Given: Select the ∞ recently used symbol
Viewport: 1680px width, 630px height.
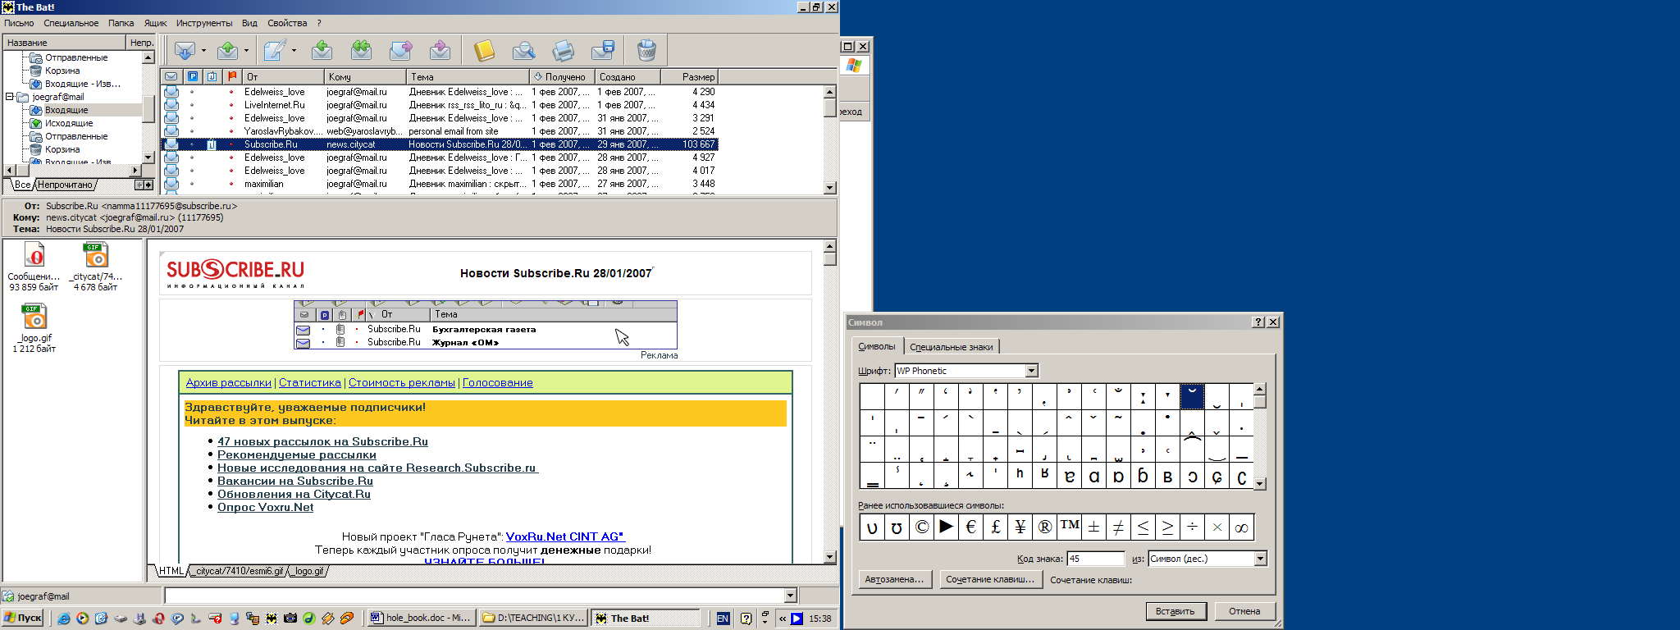Looking at the screenshot, I should pos(1241,527).
